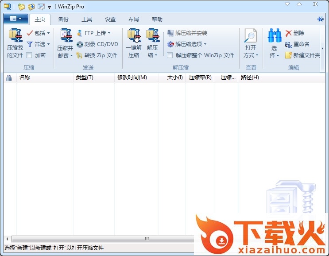Sort by 路径(H) column header
This screenshot has height=256, width=329.
pos(282,78)
